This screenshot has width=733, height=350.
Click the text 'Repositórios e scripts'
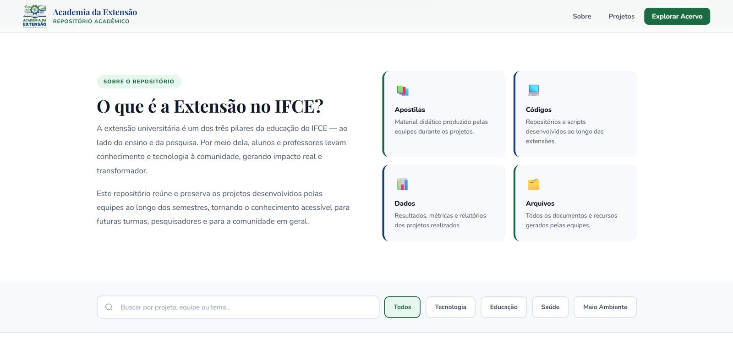556,122
